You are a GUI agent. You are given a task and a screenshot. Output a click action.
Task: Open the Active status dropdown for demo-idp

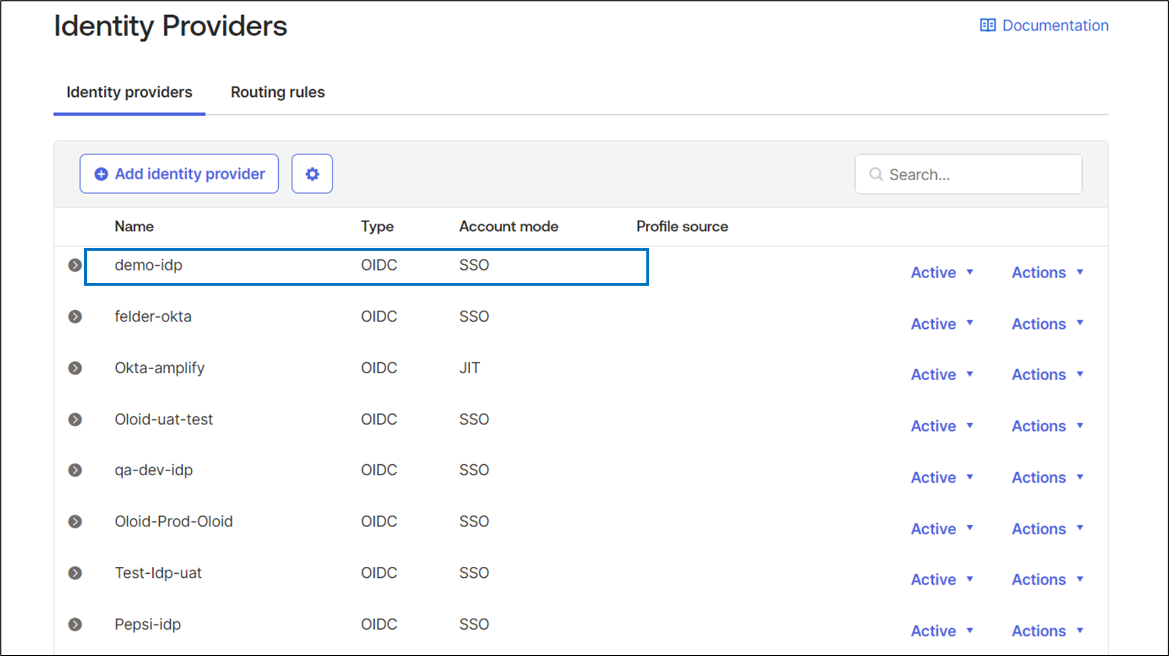click(x=942, y=272)
